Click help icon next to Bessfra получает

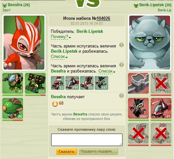click(122, 96)
